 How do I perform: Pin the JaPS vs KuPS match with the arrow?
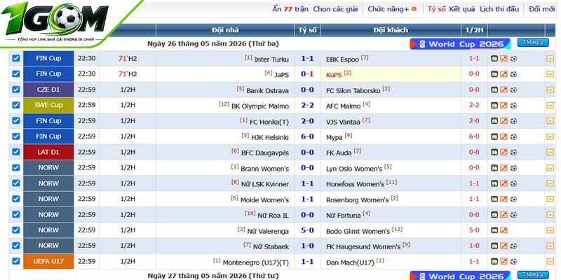(x=550, y=74)
